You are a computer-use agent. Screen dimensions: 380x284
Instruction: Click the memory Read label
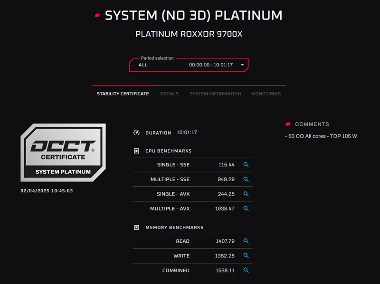182,241
